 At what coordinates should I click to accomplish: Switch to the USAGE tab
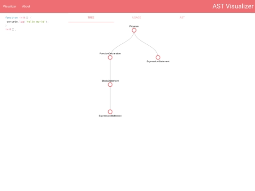[x=136, y=17]
